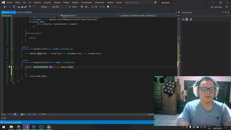Viewport: 231px width, 130px height.
Task: Open the Herramientas menu
Action: (x=87, y=3)
